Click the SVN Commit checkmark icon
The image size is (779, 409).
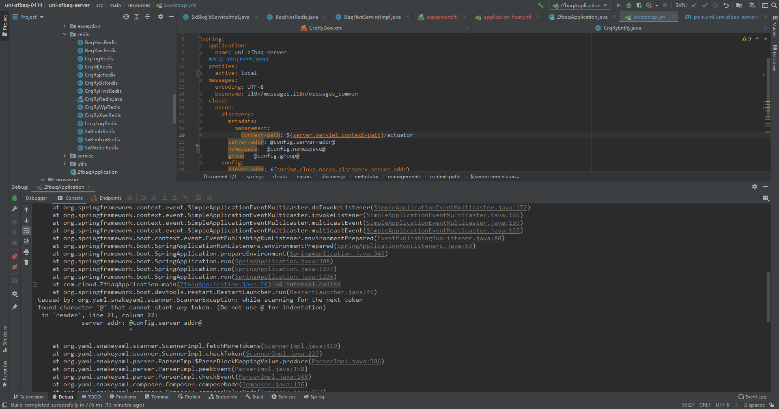[705, 5]
